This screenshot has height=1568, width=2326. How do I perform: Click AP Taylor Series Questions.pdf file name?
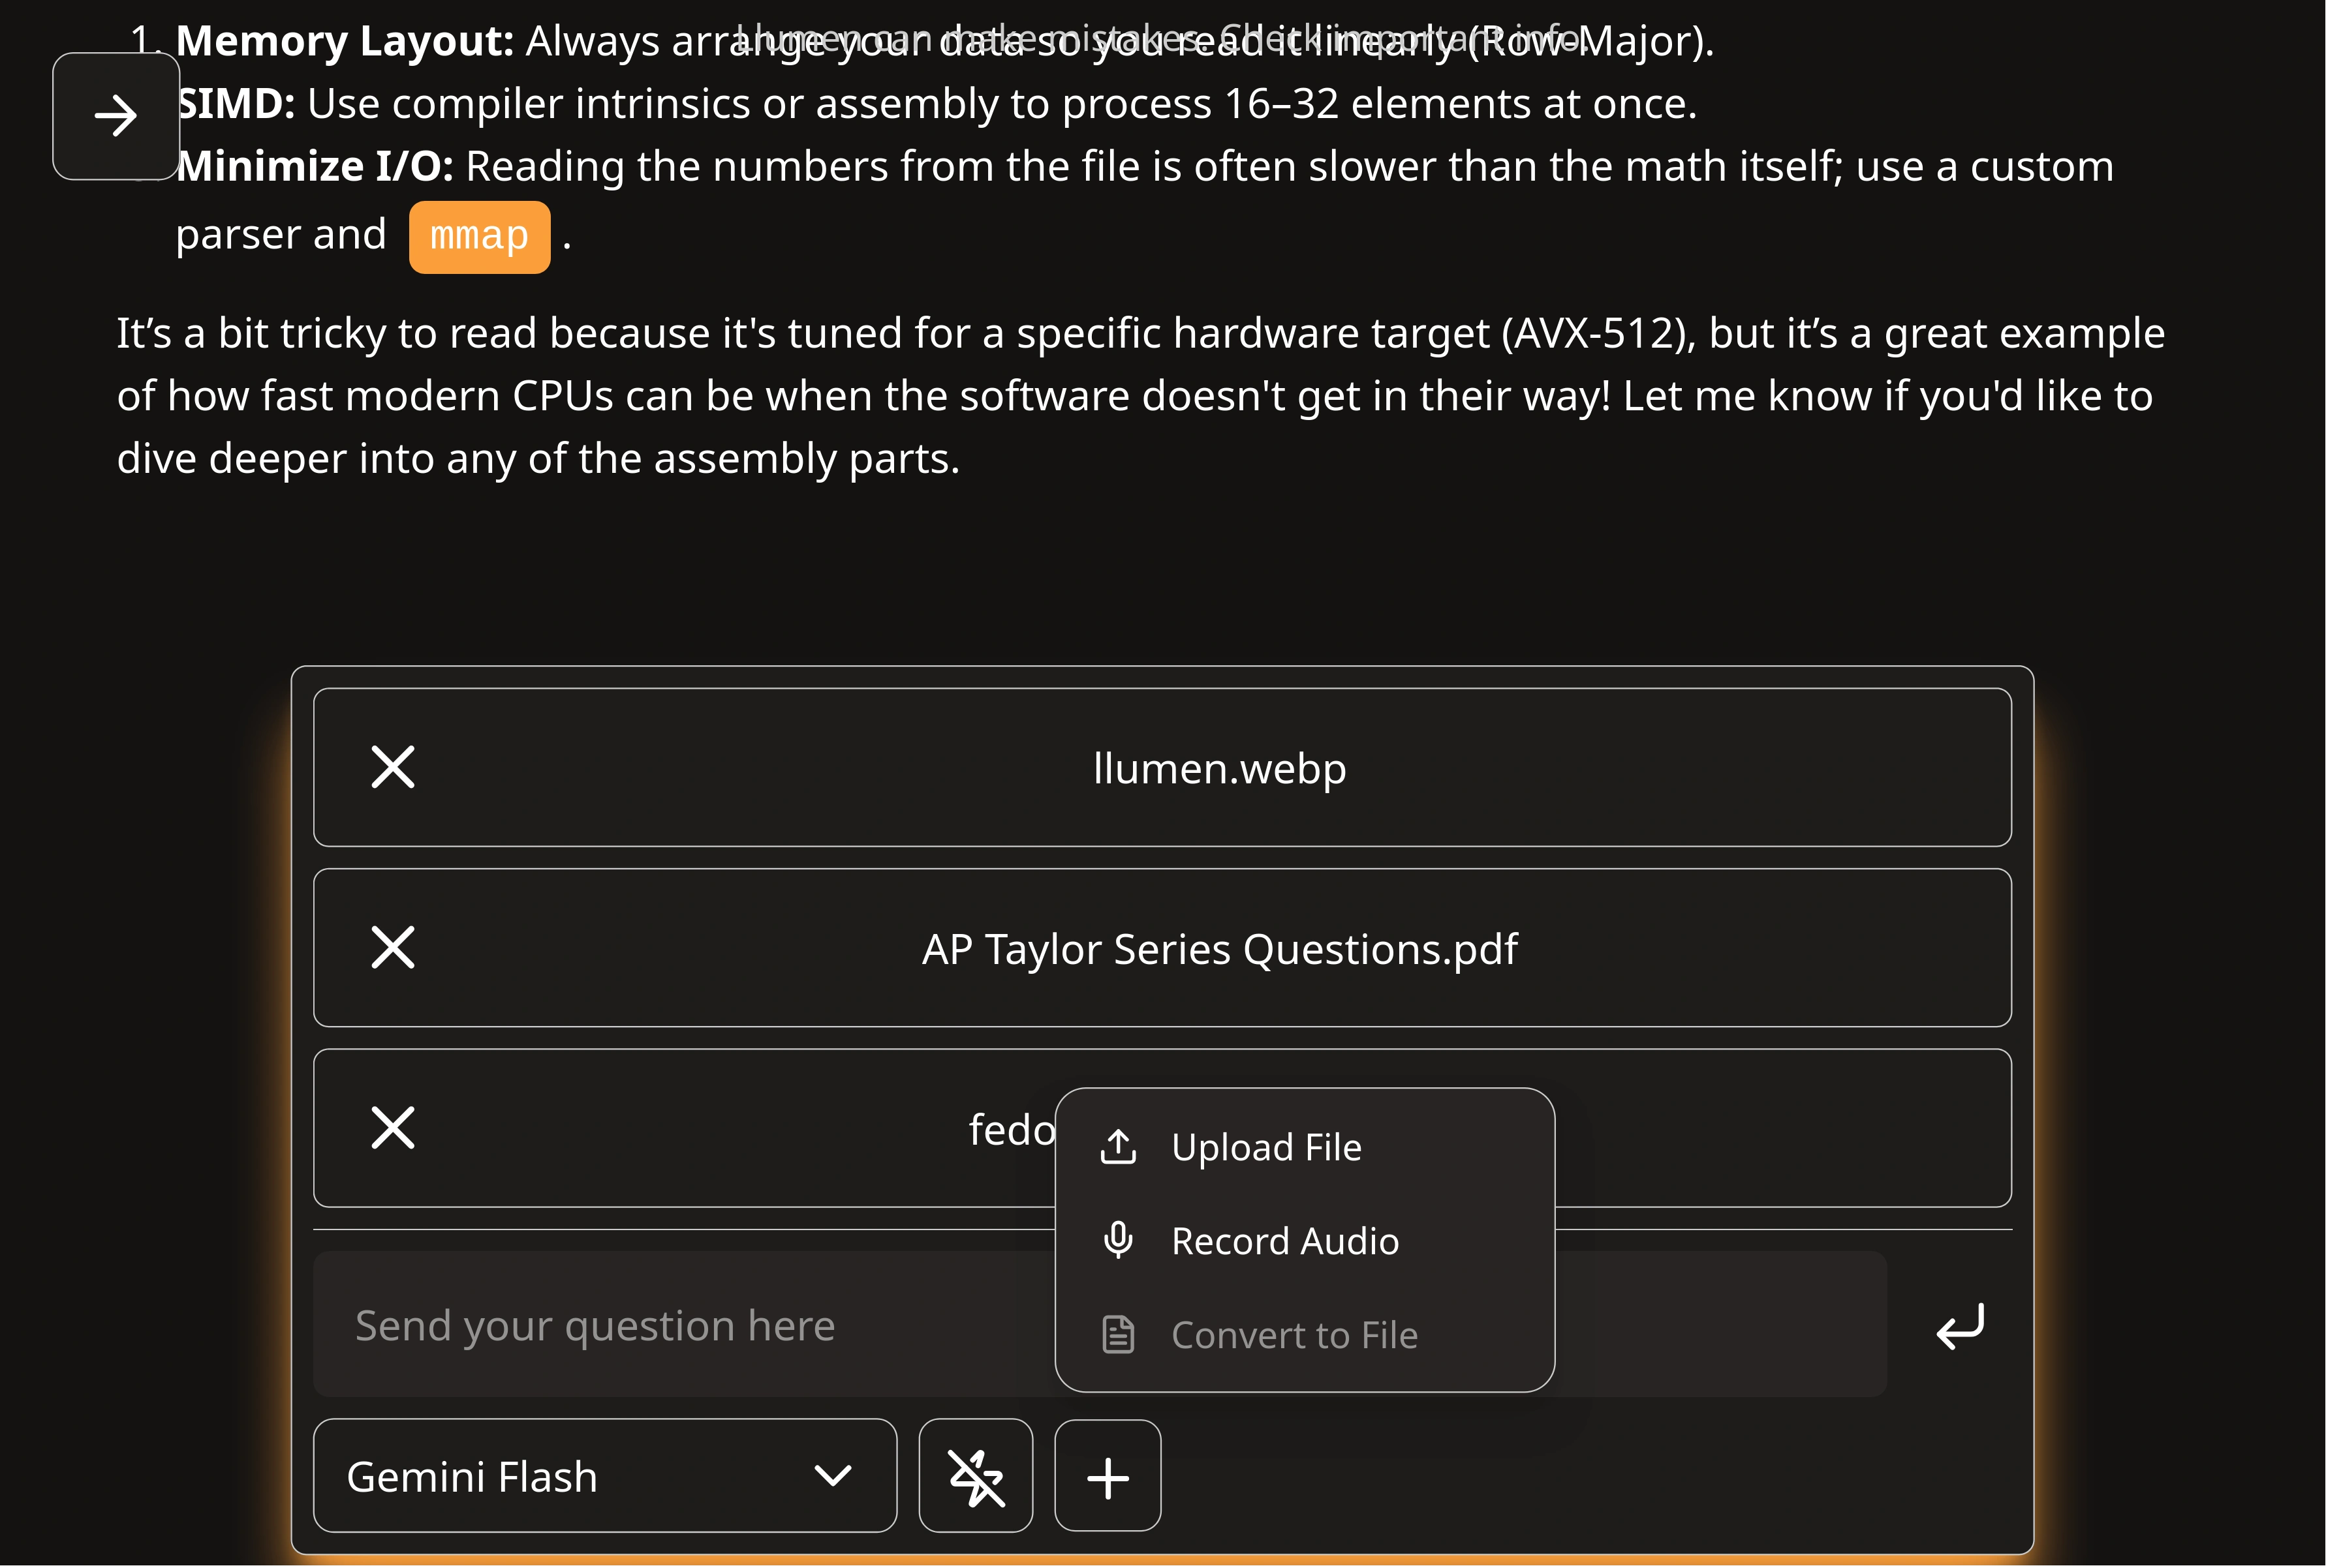1218,949
